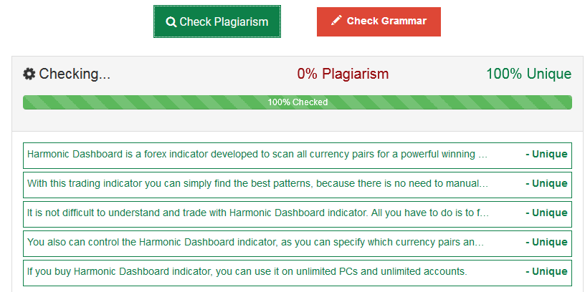585x292 pixels.
Task: Click the magnifier icon in Check Plagiarism
Action: [171, 22]
